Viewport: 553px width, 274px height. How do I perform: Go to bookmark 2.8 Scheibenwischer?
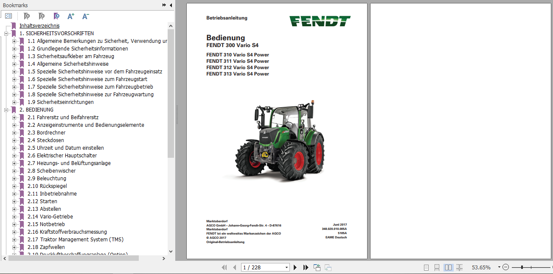51,171
